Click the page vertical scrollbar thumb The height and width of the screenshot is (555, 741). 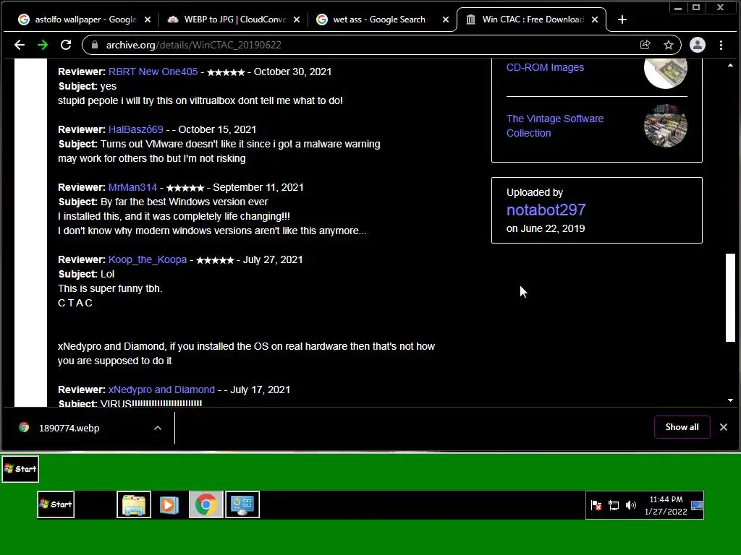(730, 297)
